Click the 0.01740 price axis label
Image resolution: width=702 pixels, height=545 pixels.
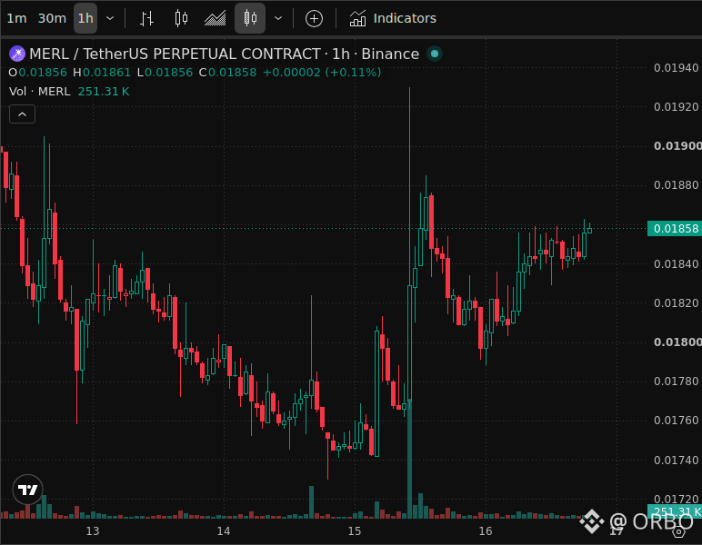676,460
